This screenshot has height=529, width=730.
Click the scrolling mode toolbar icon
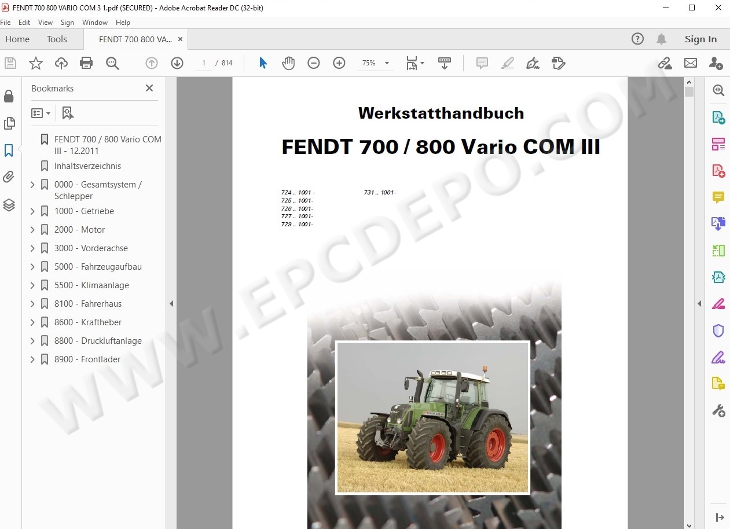click(x=445, y=63)
